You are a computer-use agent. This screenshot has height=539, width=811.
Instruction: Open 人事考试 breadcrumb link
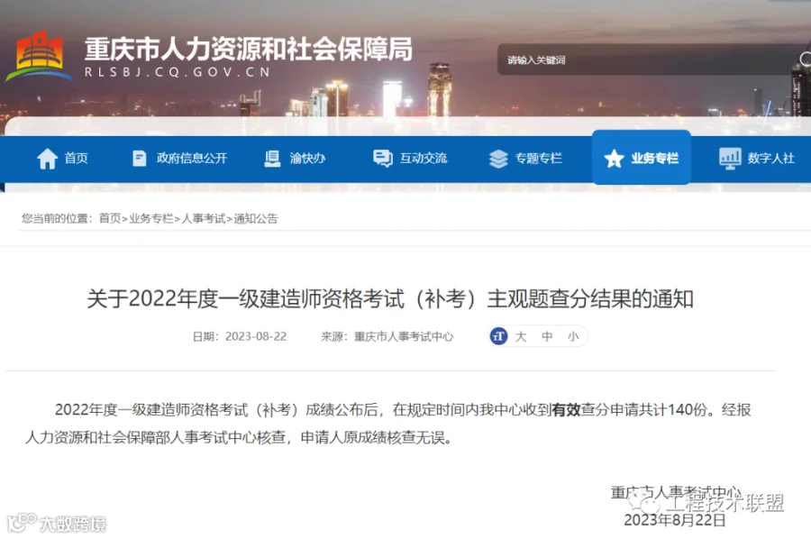(204, 218)
